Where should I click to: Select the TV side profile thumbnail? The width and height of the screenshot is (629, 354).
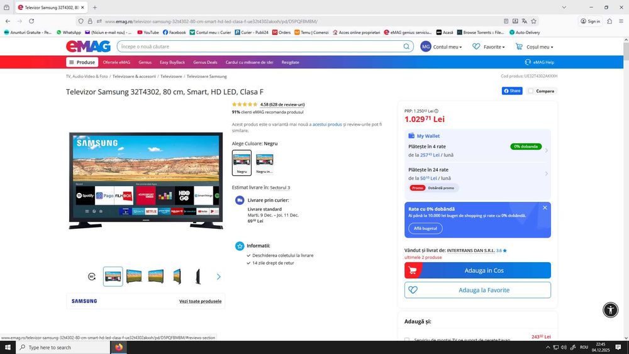(198, 277)
